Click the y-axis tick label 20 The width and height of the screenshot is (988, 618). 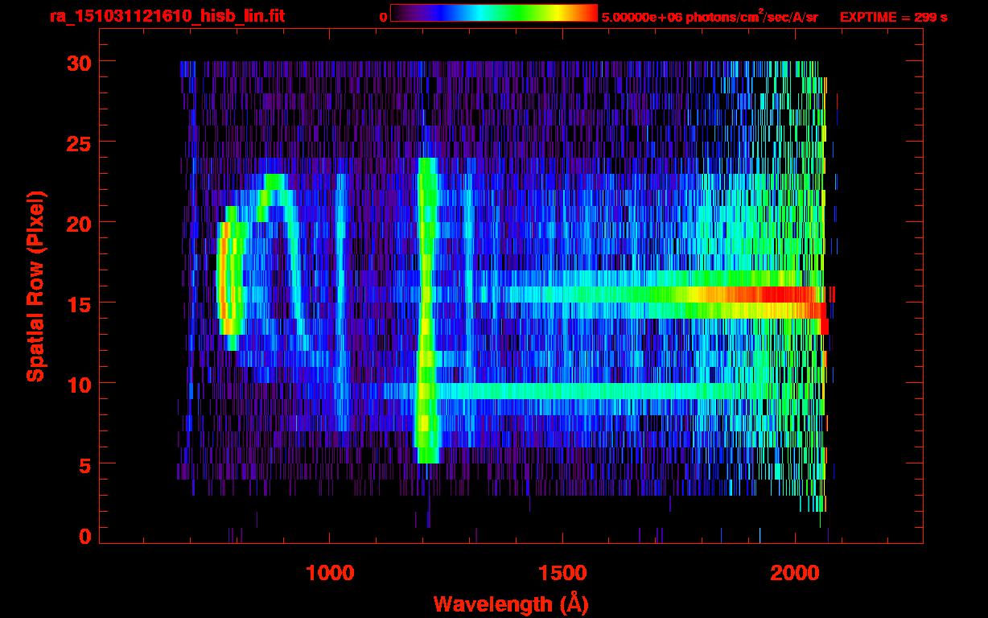click(79, 223)
